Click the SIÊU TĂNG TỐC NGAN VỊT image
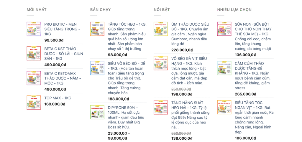Screen dimensions: 302x142 224,107
